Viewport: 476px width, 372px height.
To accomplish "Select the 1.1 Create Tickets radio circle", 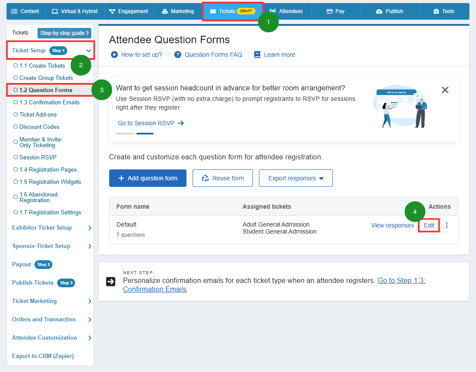I will tap(15, 65).
